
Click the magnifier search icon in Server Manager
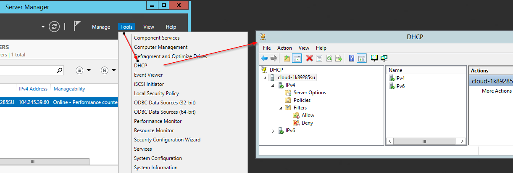[59, 70]
